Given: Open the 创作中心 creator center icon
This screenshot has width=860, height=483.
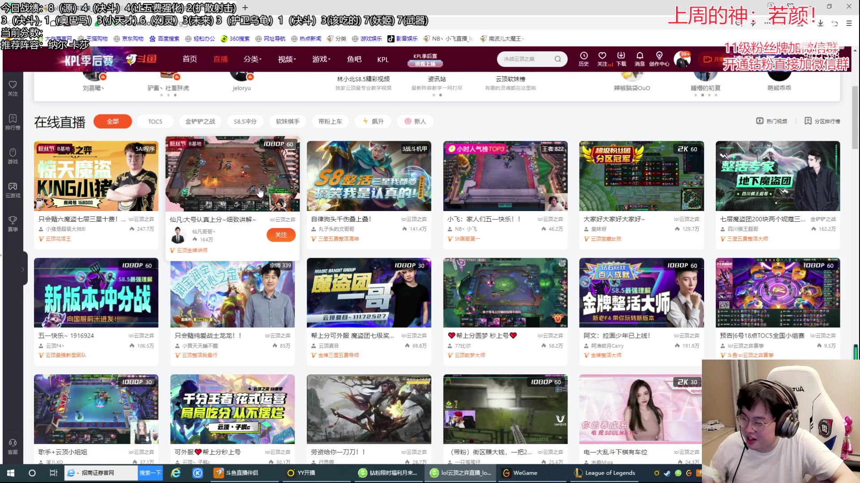Looking at the screenshot, I should 658,59.
